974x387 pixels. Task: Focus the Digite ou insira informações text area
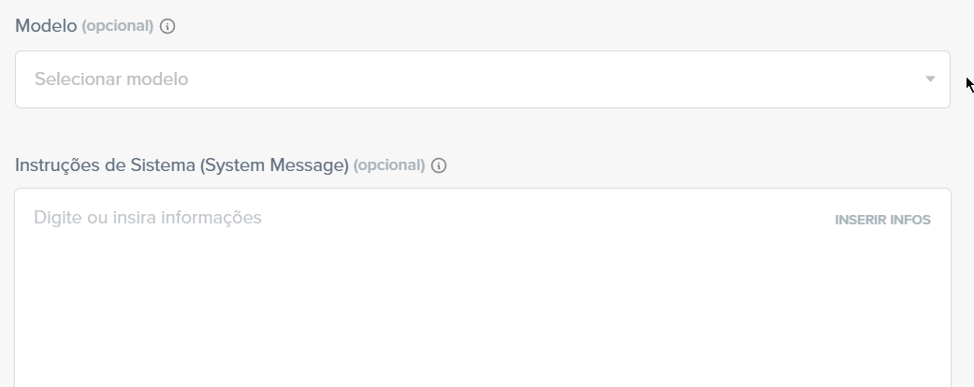(483, 288)
